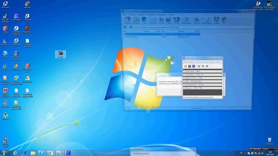Select the CamStudio desktop shortcut
278x156 pixels.
pyautogui.click(x=17, y=17)
